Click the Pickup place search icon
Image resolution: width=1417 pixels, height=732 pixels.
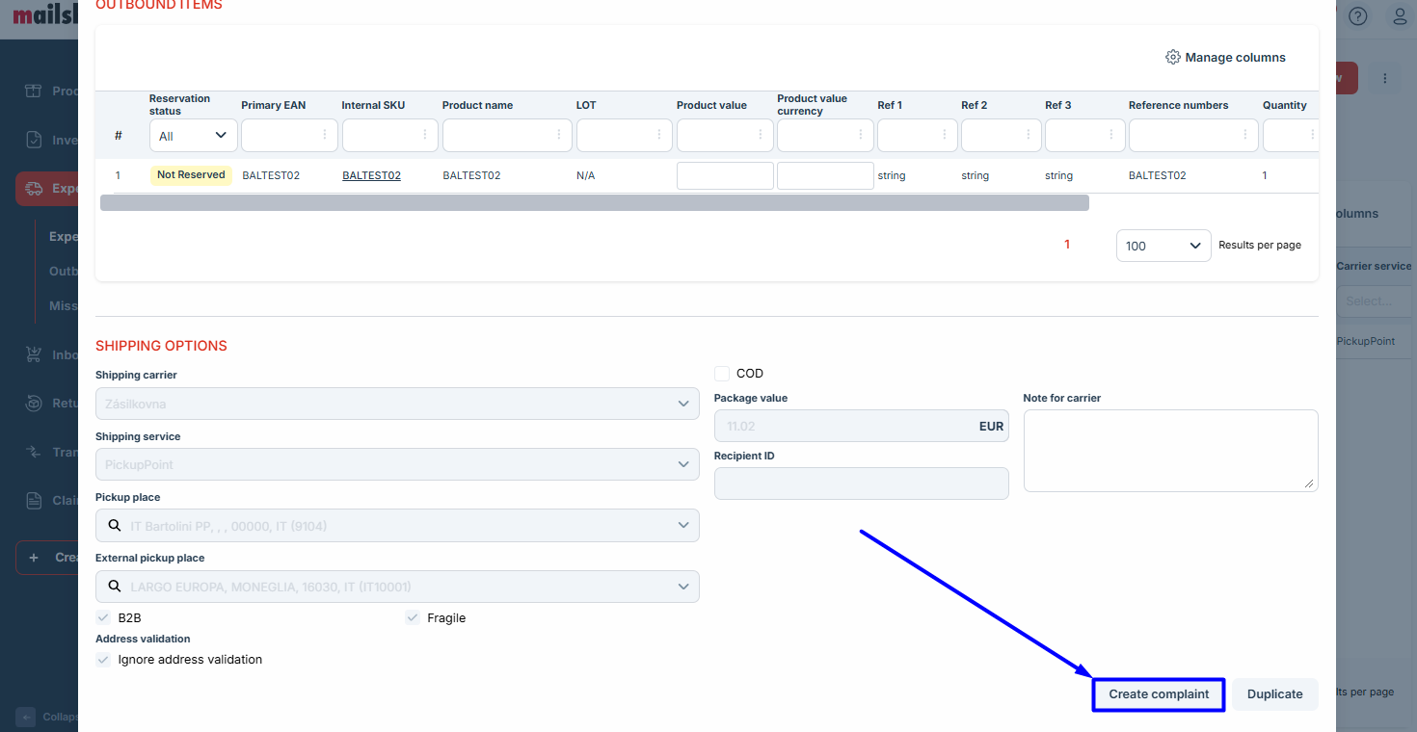point(114,526)
